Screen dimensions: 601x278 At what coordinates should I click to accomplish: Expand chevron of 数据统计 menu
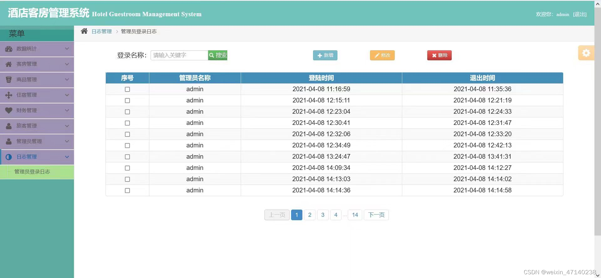tap(67, 49)
